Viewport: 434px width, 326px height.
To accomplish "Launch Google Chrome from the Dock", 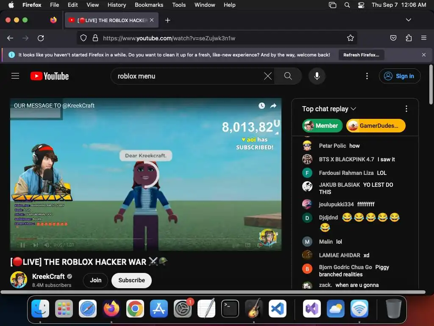I will [x=135, y=309].
